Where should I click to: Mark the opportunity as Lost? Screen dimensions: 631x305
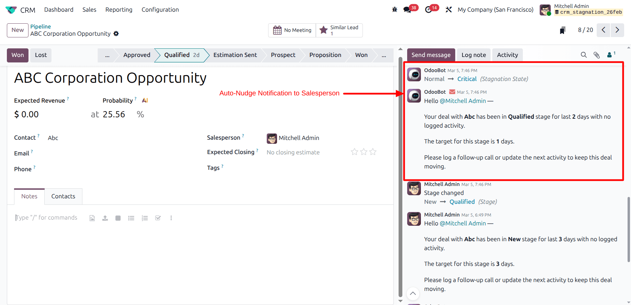pos(41,55)
